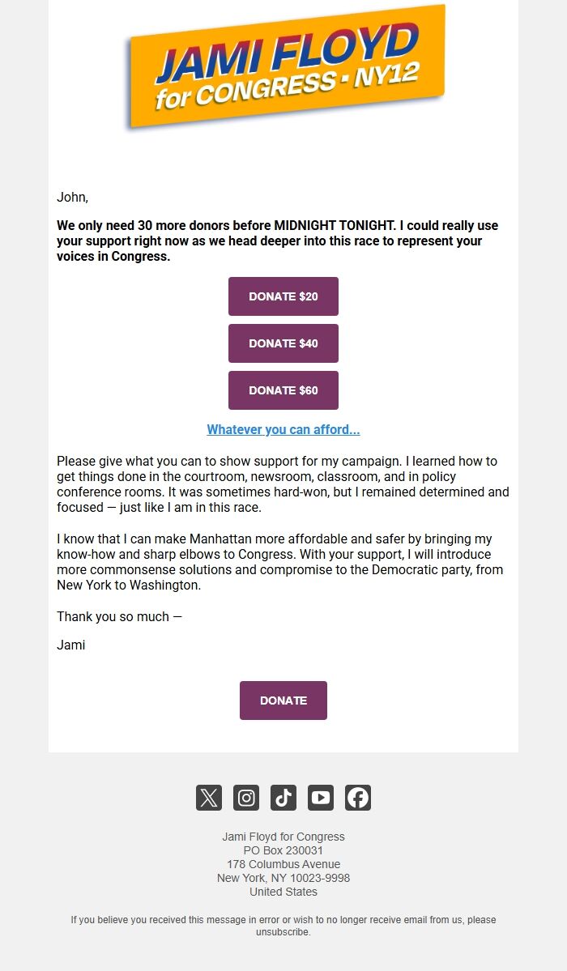Click the "Thank you so much" closing line
This screenshot has width=567, height=971.
coord(119,616)
